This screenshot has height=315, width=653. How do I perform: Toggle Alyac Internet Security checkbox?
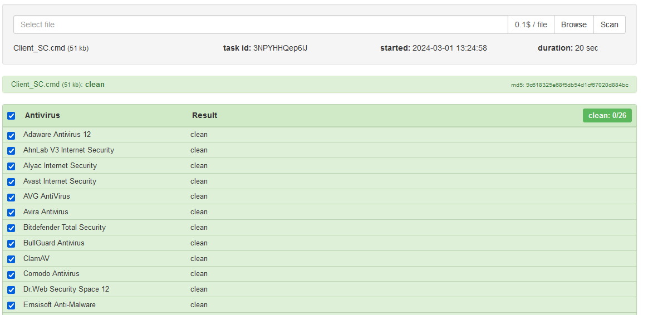(11, 166)
